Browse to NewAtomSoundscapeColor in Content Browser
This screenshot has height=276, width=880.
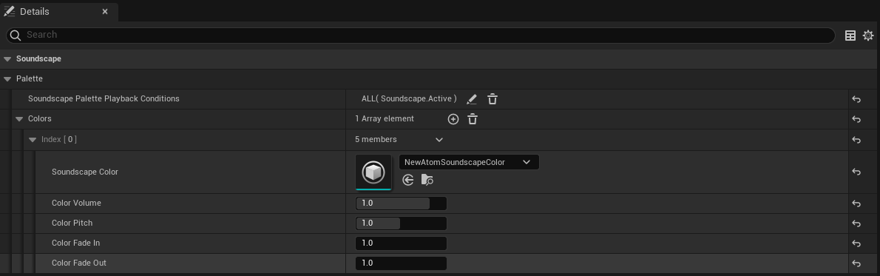427,180
